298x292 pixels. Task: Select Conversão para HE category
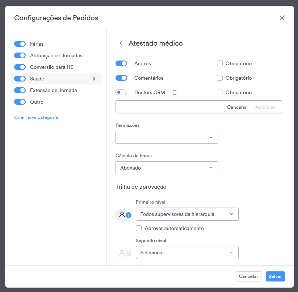pyautogui.click(x=51, y=67)
